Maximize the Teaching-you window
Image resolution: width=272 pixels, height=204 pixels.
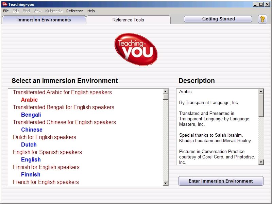click(x=261, y=4)
